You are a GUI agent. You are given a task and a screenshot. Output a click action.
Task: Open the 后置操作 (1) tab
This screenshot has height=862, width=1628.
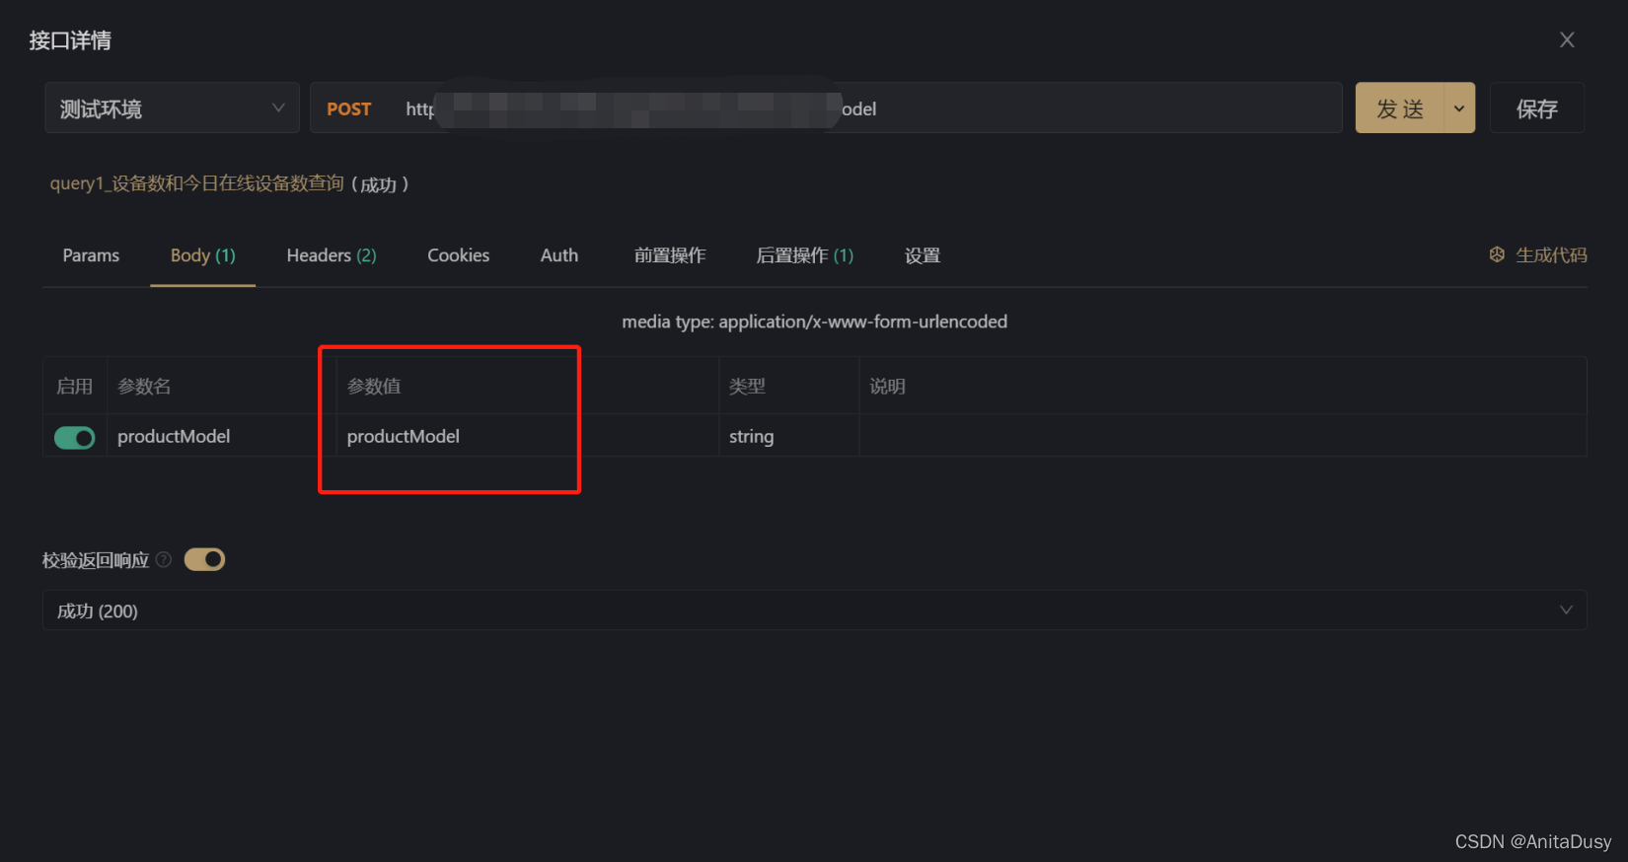804,255
